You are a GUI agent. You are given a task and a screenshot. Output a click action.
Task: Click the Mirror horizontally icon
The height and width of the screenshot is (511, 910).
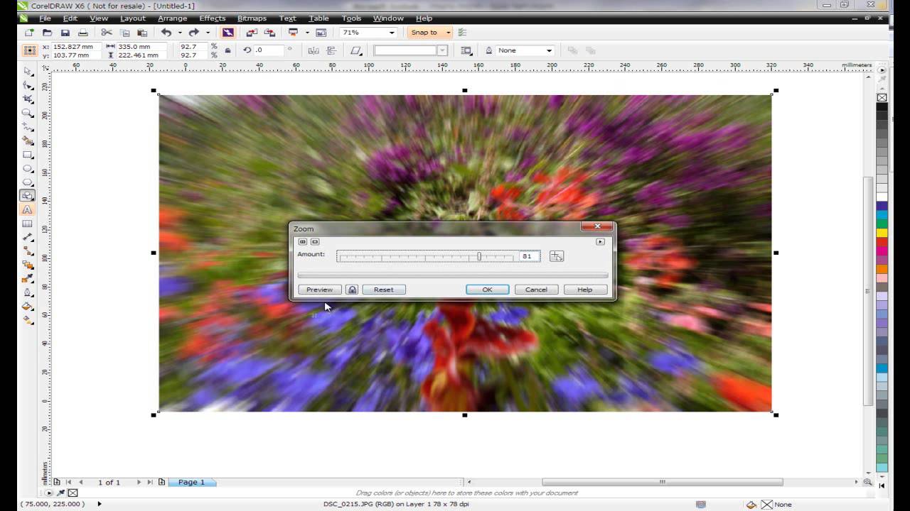(313, 50)
